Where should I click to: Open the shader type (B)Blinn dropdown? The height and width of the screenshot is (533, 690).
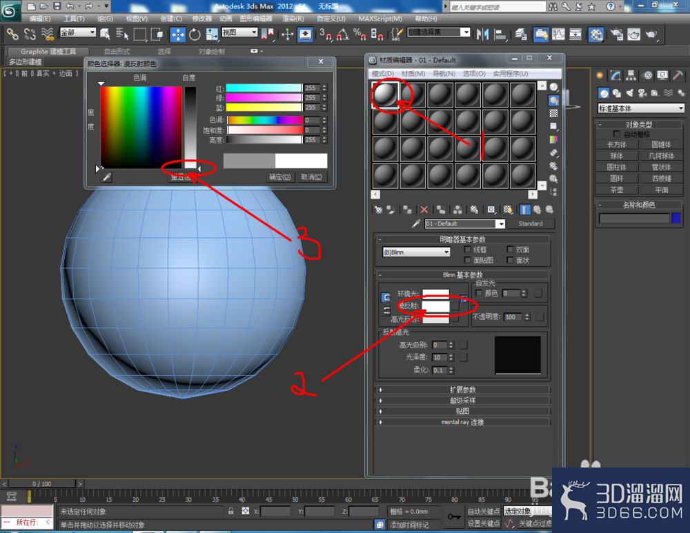pyautogui.click(x=416, y=252)
